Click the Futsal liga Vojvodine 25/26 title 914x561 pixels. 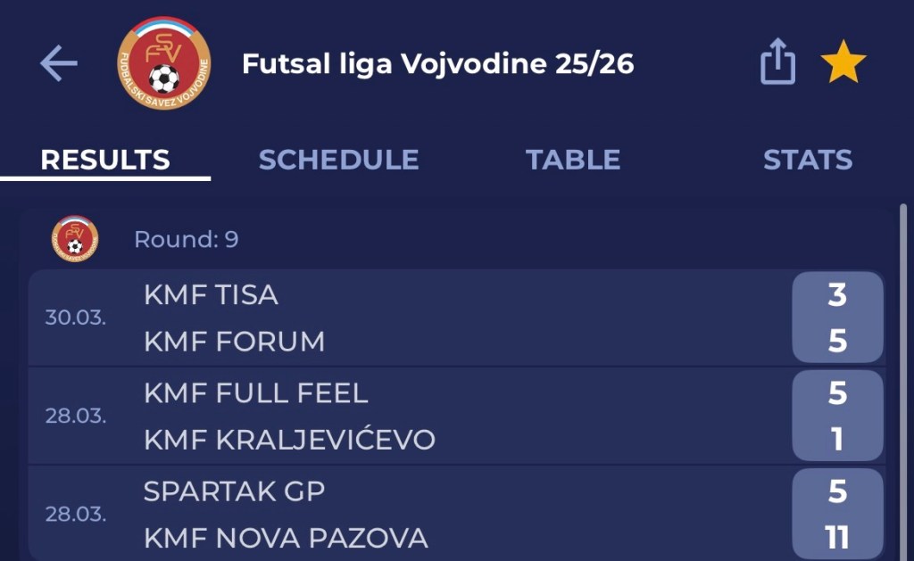(437, 64)
